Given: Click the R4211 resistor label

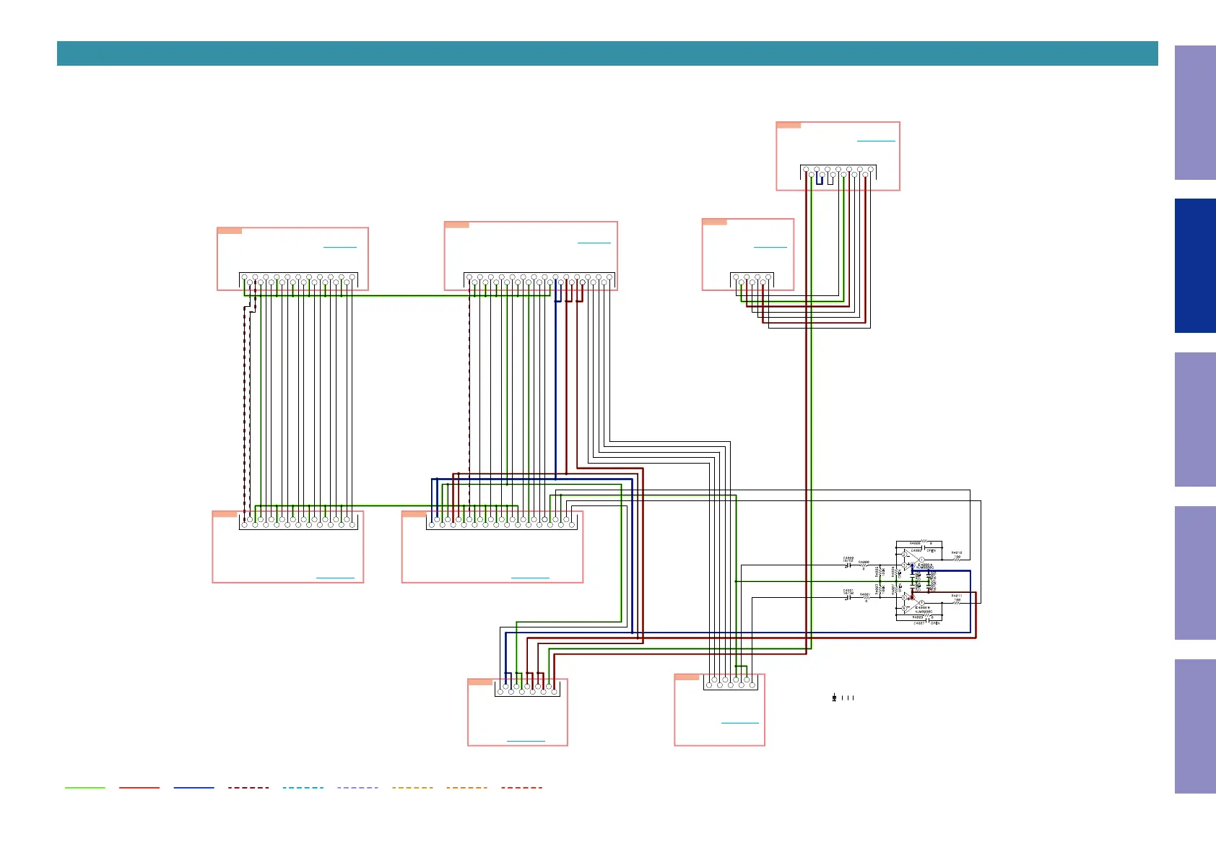Looking at the screenshot, I should coord(957,596).
